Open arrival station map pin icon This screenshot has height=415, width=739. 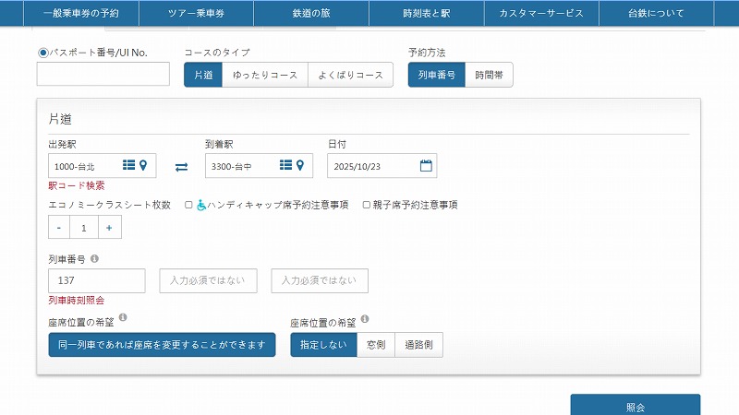(x=300, y=165)
